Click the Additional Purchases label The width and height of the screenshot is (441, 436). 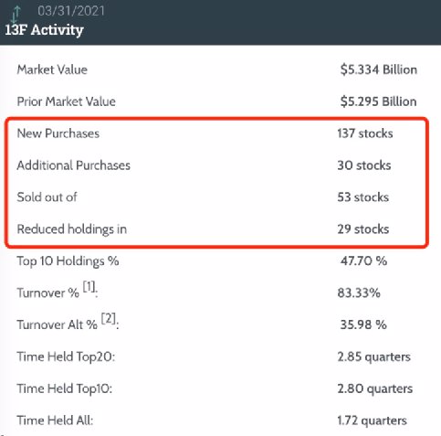point(74,165)
